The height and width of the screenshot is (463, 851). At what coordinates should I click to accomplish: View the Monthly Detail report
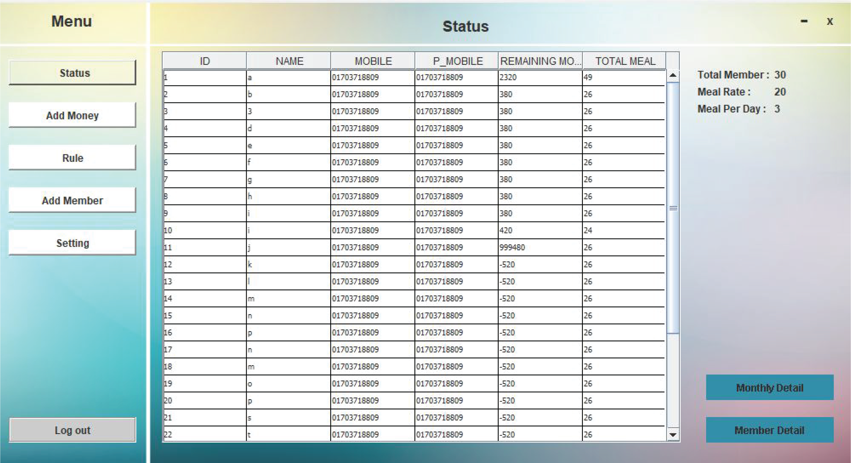coord(769,387)
